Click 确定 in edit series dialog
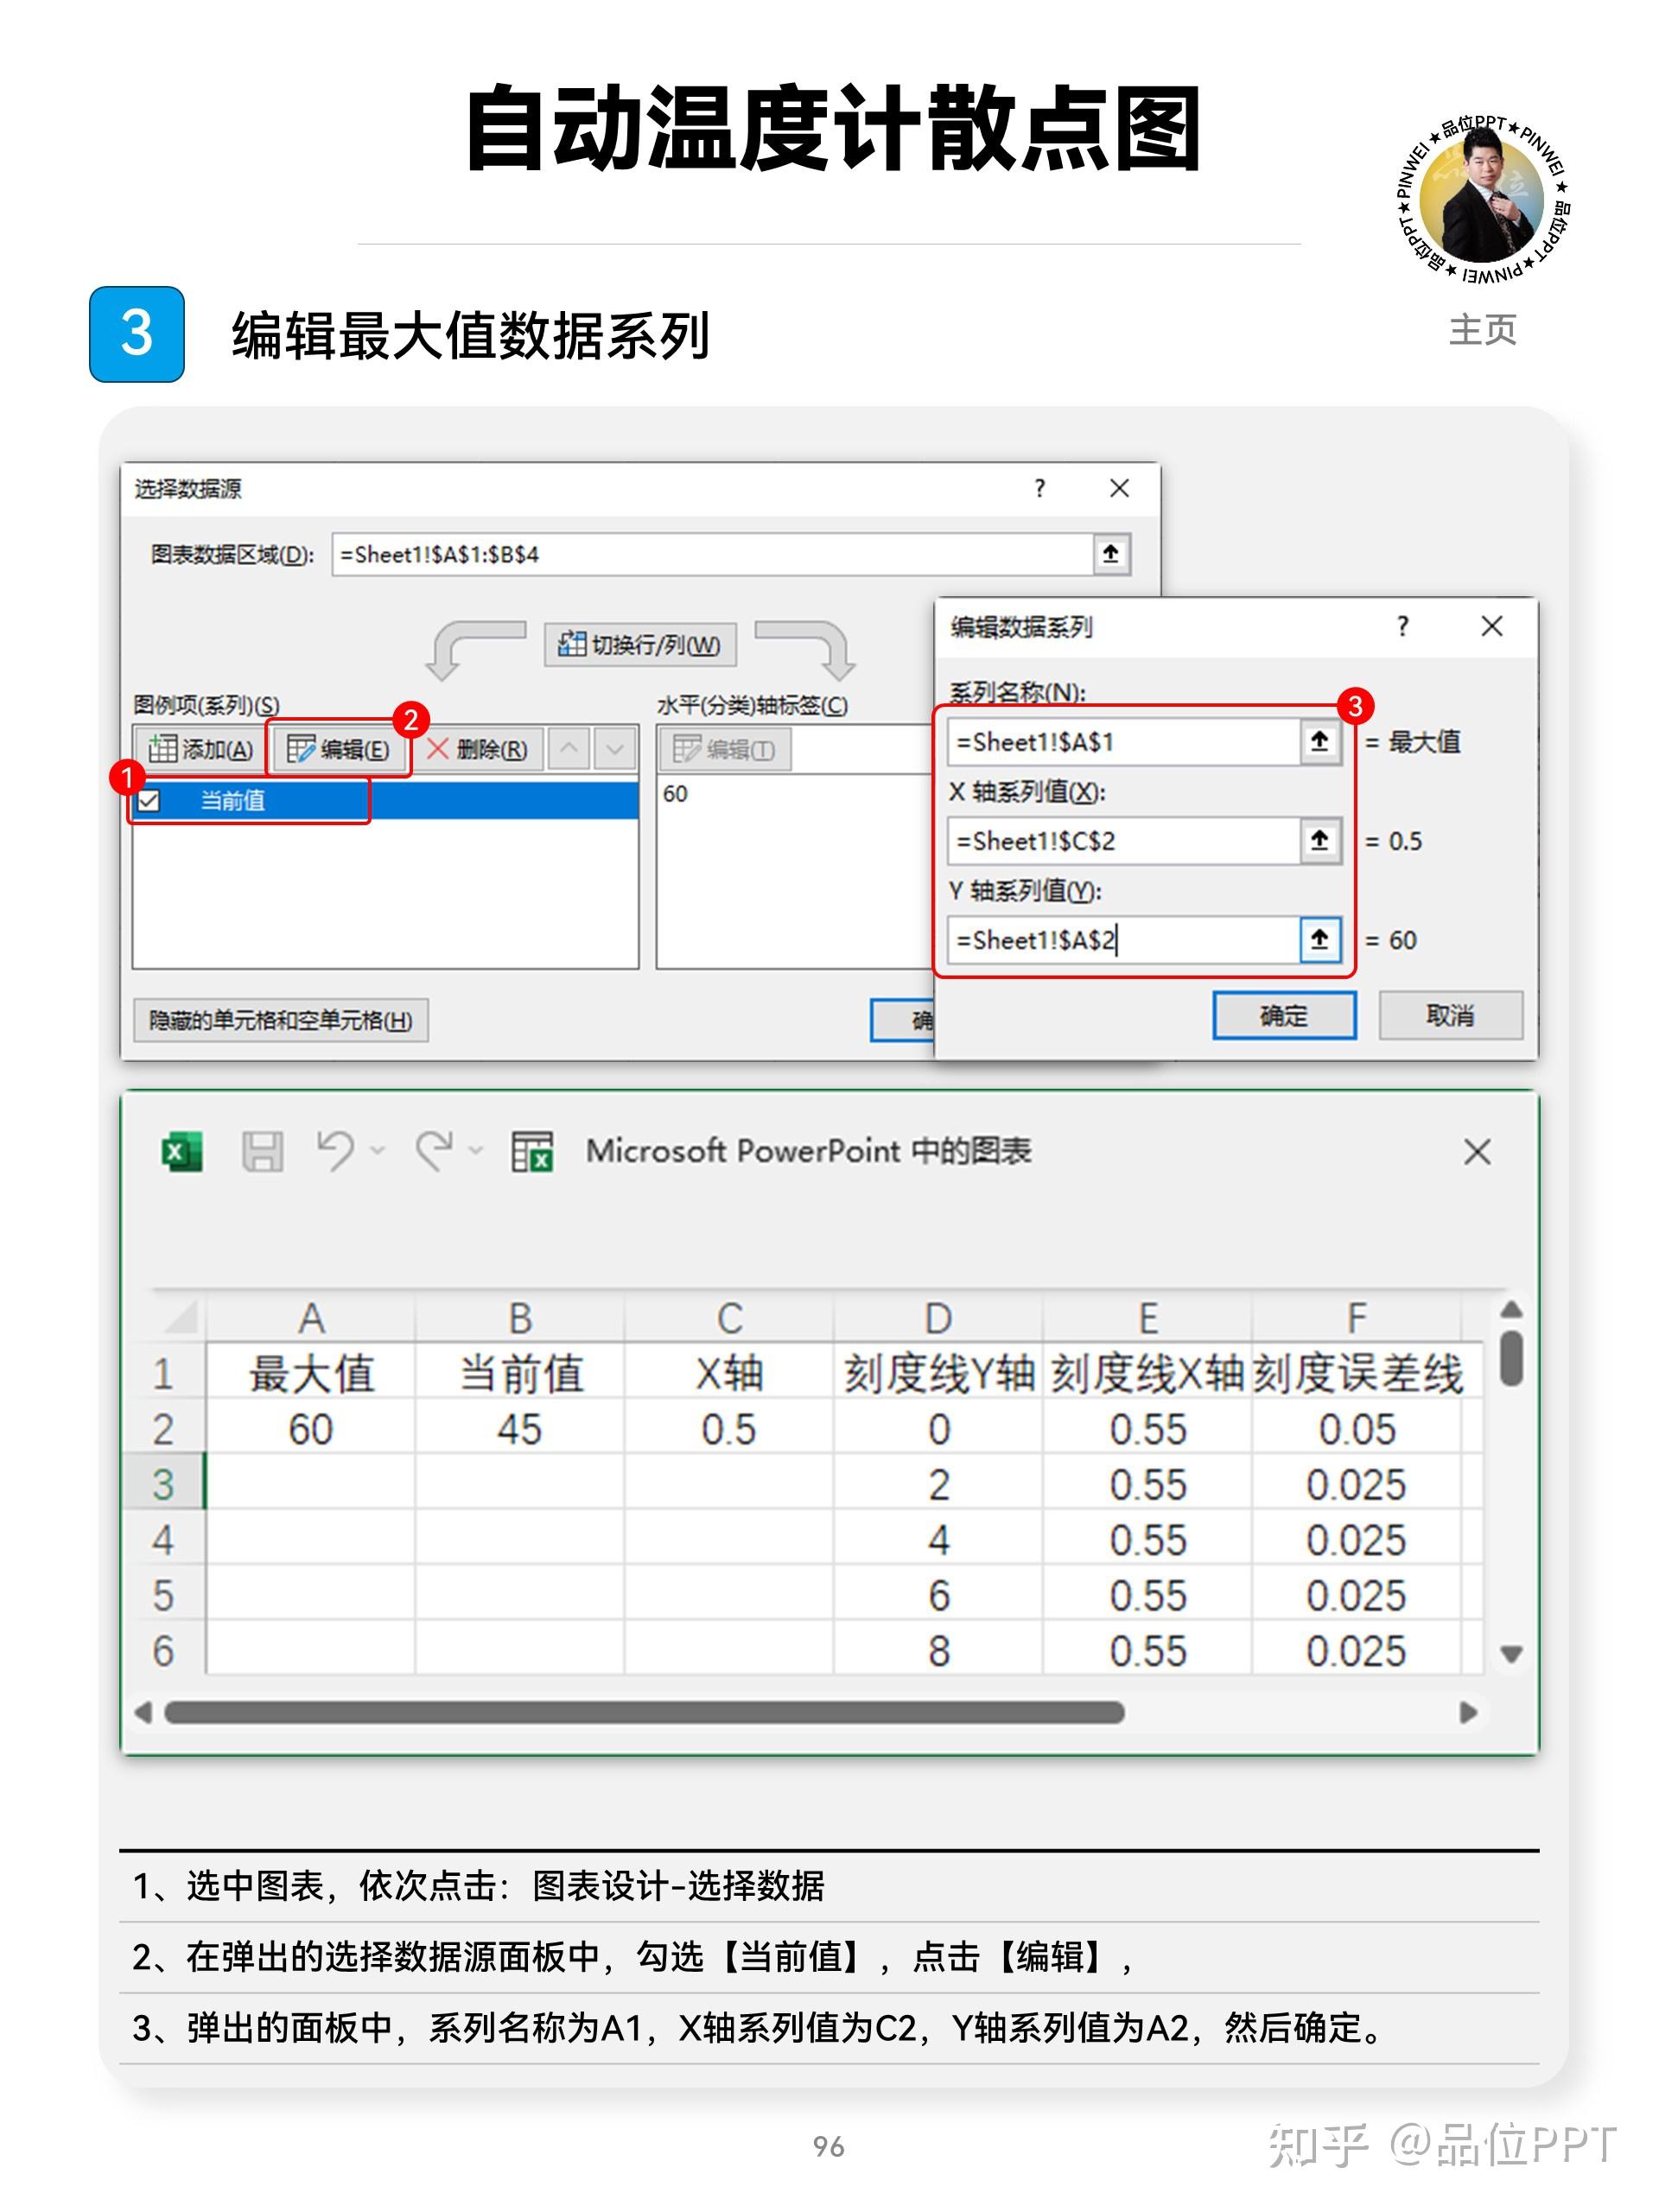The image size is (1659, 2212). pos(1283,1016)
